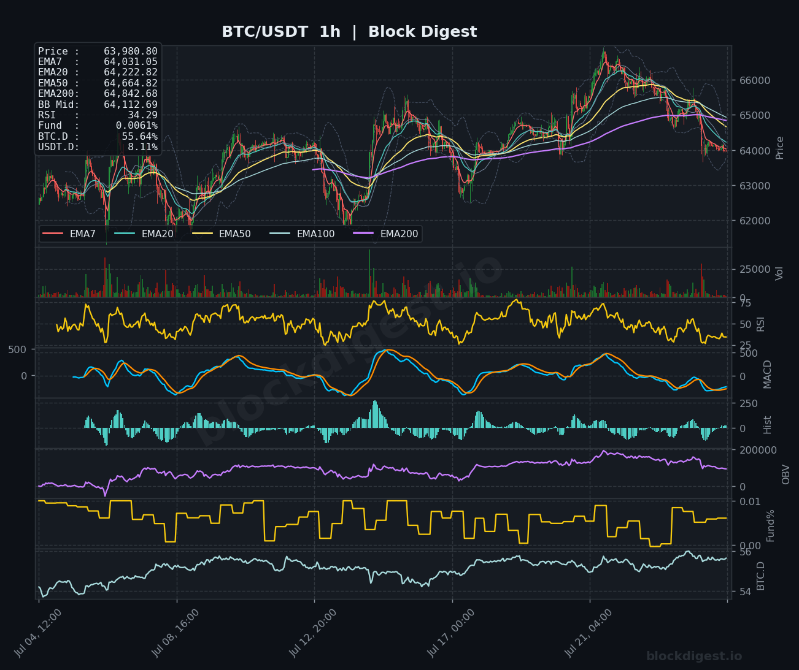799x670 pixels.
Task: Click the 0.01 funding axis label
Action: pyautogui.click(x=750, y=501)
